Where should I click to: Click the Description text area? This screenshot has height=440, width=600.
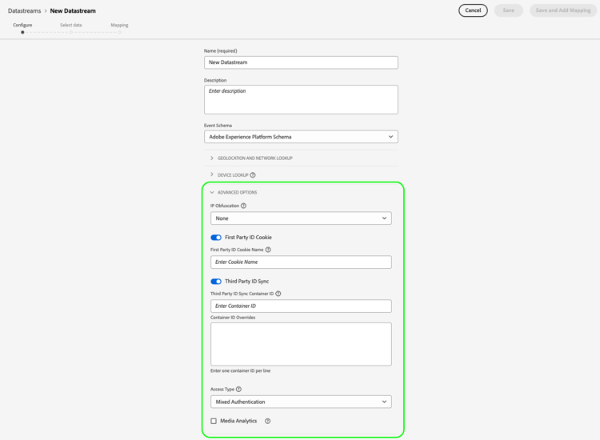301,99
